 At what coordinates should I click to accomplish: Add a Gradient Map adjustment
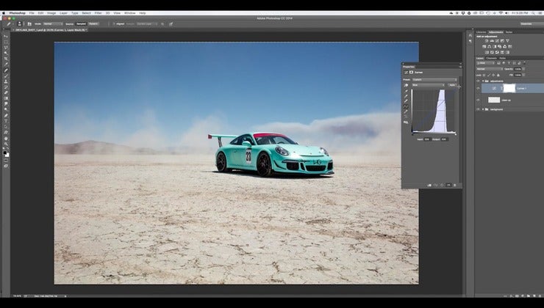(x=507, y=52)
